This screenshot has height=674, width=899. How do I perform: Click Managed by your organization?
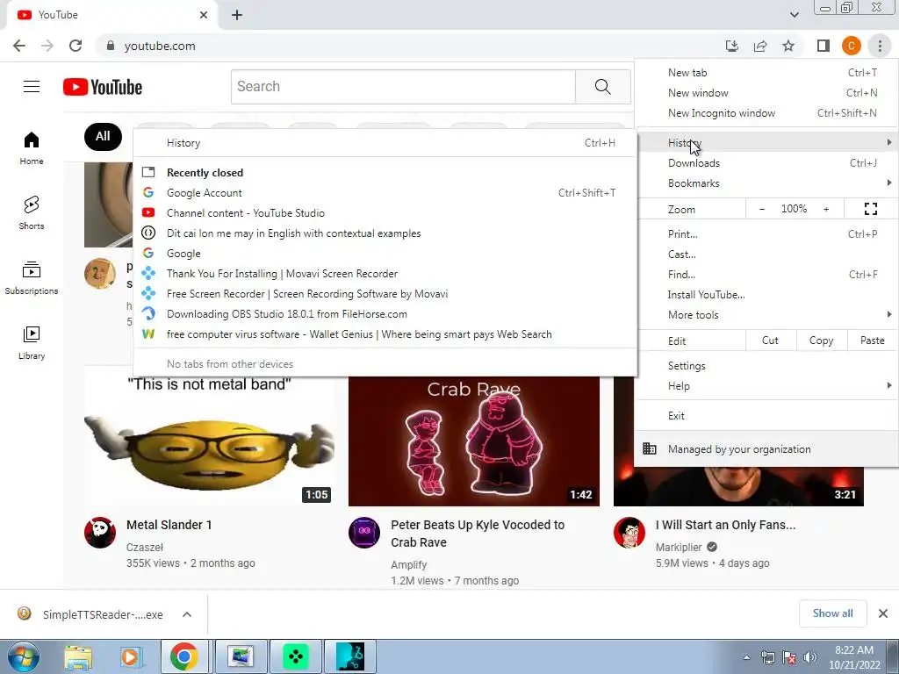[766, 449]
